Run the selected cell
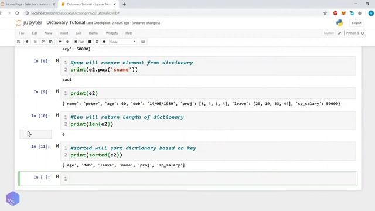Screen dimensions: 375x211 (79, 42)
